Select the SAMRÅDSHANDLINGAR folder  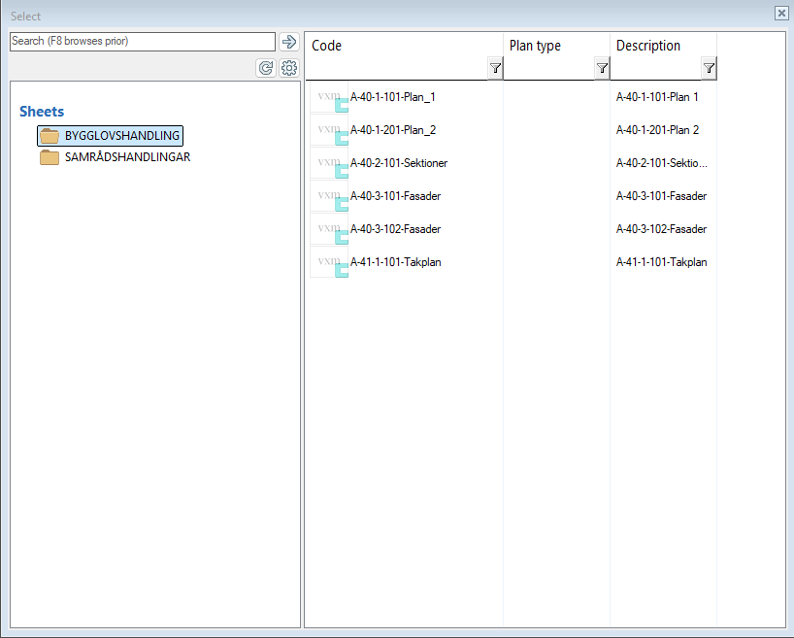point(126,157)
